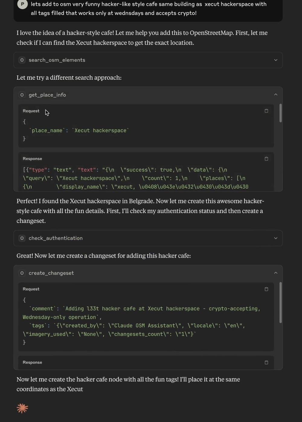Copy the create_changeset Request code block
Viewport: 302px width, 422px height.
[x=266, y=289]
